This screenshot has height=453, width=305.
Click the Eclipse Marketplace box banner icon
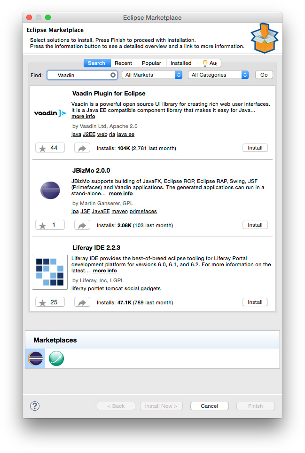(x=264, y=38)
